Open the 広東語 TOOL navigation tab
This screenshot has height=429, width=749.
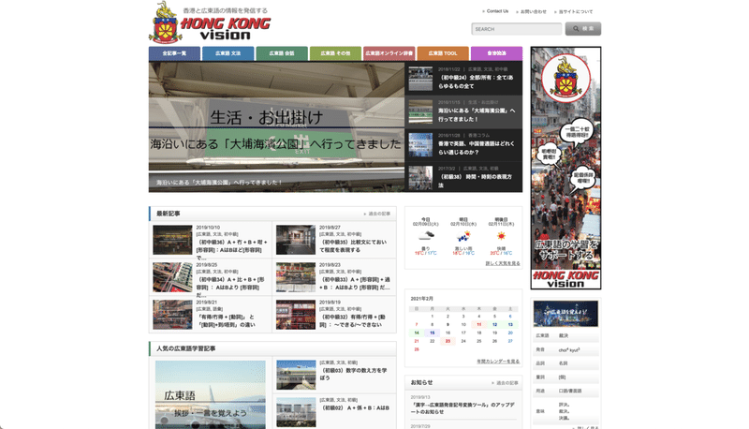(x=443, y=53)
